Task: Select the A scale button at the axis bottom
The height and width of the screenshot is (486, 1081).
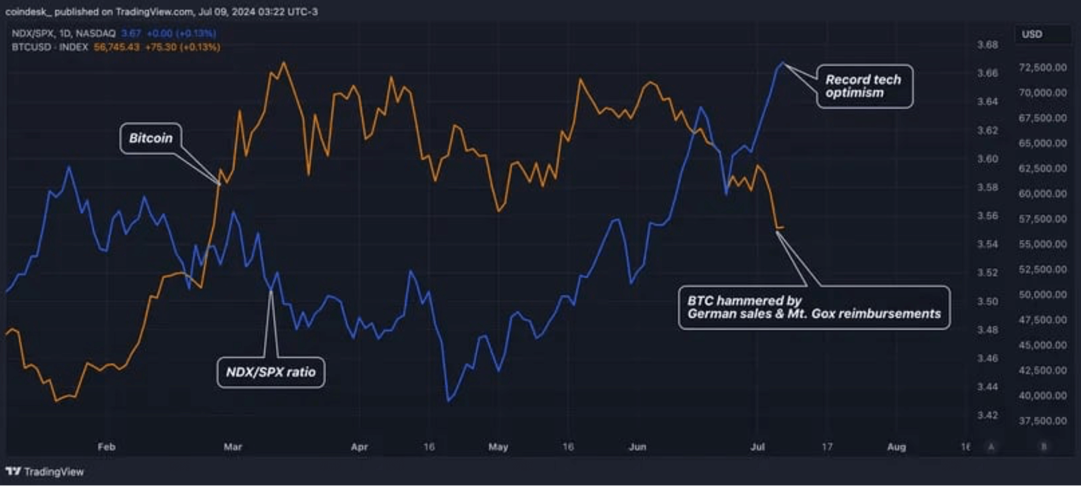Action: tap(991, 447)
